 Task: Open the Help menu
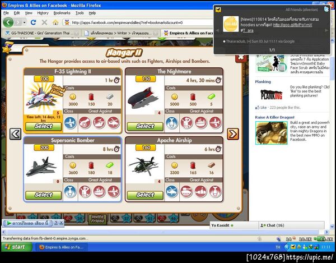[x=92, y=13]
